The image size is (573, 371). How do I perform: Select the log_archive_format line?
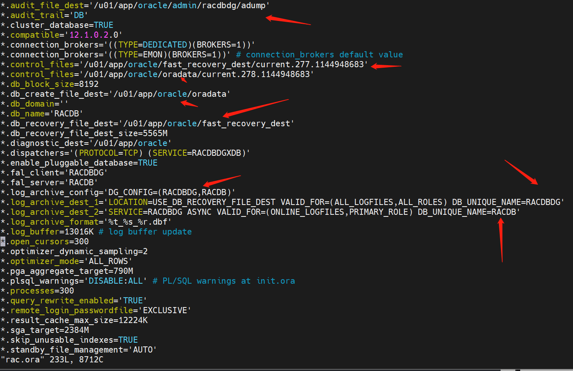pyautogui.click(x=86, y=222)
